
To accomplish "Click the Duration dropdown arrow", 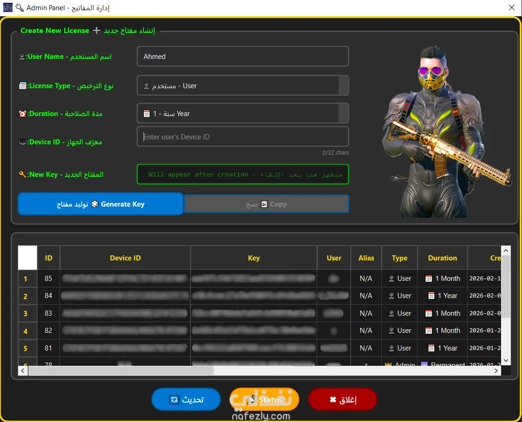I will [343, 113].
